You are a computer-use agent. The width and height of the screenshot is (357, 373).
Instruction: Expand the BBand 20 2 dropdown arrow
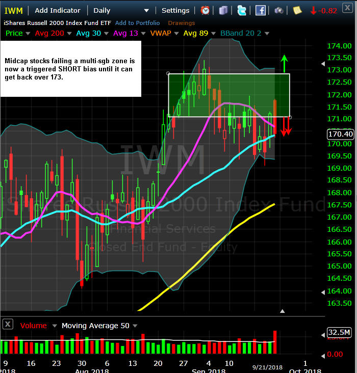[267, 34]
